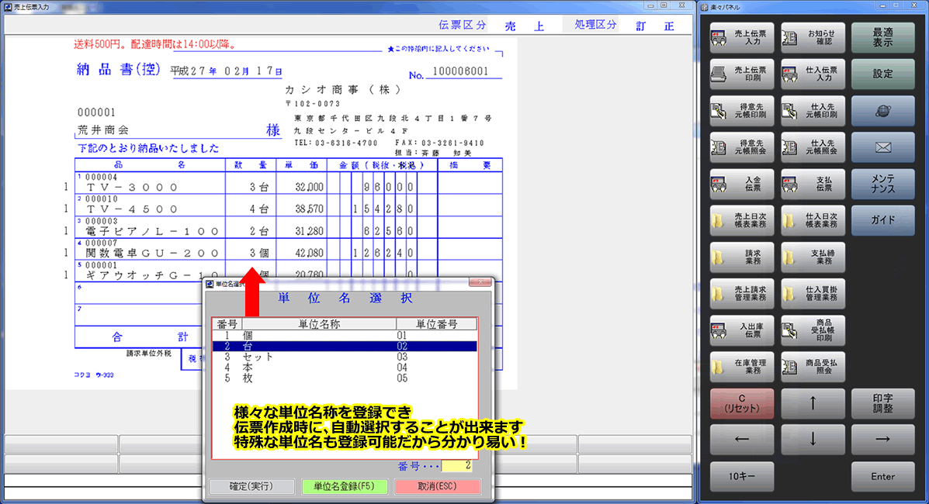Click the envelope mail button

882,147
